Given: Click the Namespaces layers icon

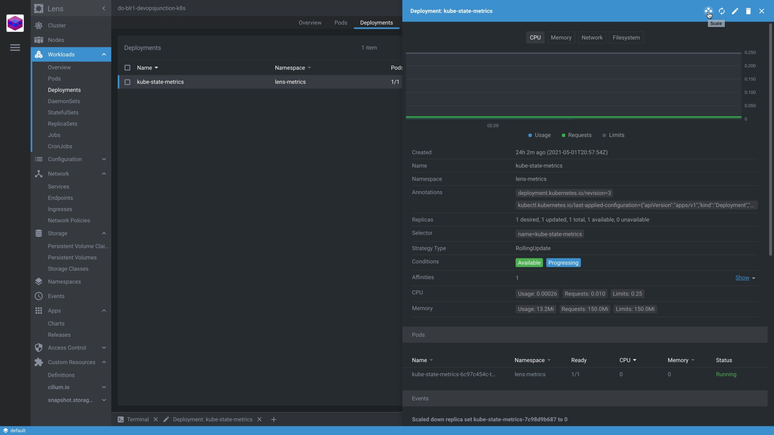Looking at the screenshot, I should (39, 282).
